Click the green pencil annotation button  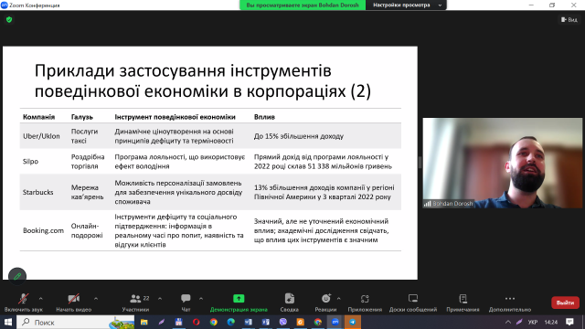click(17, 276)
